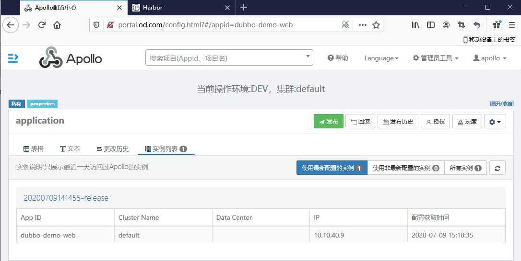Reload the page with the refresh icon

point(42,25)
